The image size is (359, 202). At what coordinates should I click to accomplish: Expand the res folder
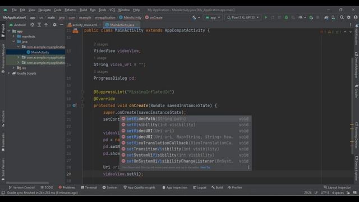13,68
